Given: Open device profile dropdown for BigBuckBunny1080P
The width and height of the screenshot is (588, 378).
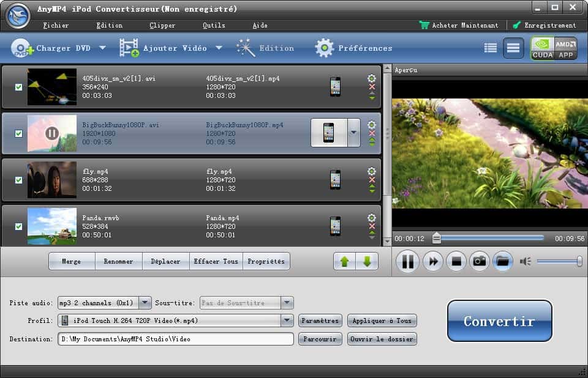Looking at the screenshot, I should [353, 133].
